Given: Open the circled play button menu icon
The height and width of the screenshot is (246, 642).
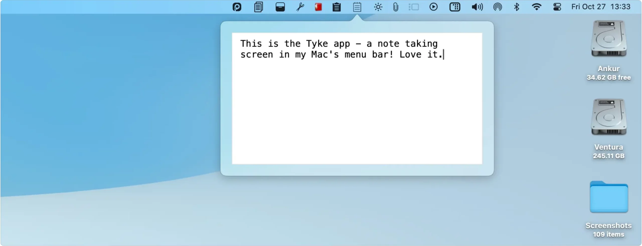Looking at the screenshot, I should tap(434, 7).
